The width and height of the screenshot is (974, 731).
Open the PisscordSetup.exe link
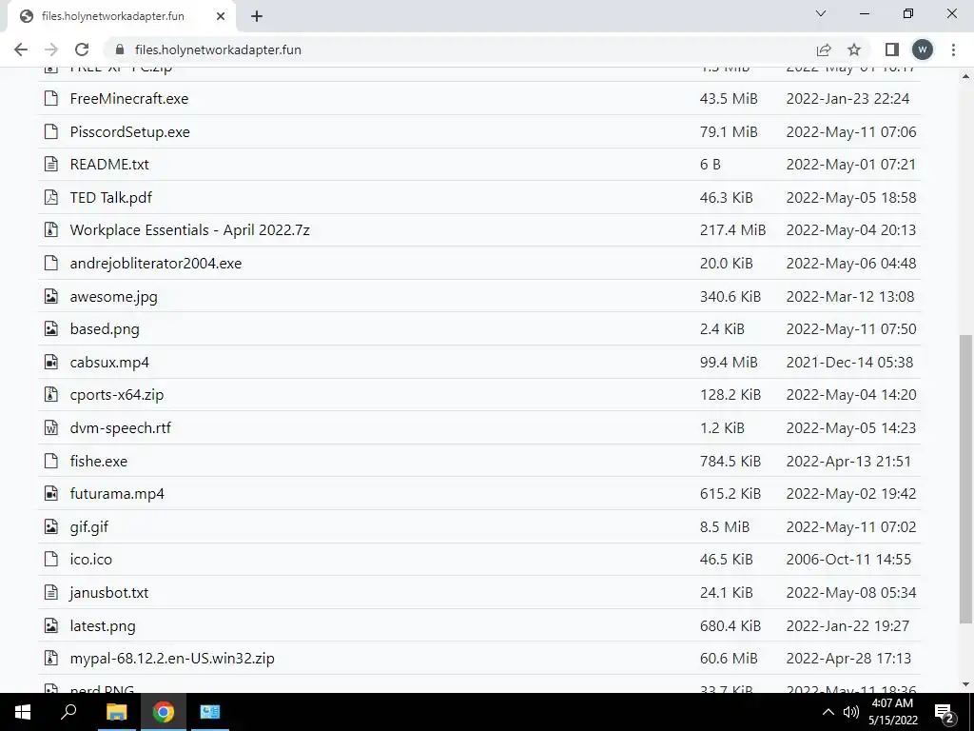click(x=129, y=131)
